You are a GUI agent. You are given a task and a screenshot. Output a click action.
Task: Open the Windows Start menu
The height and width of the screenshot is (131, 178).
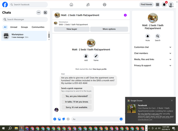(x=3, y=128)
